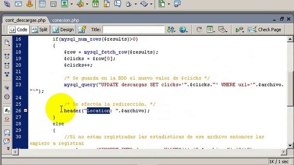Click the Templates icon
This screenshot has width=294, height=165.
pyautogui.click(x=162, y=4)
